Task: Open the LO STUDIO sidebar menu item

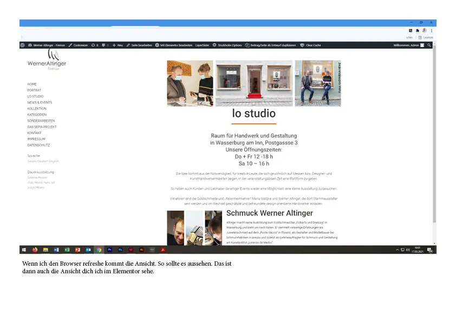Action: coord(36,96)
